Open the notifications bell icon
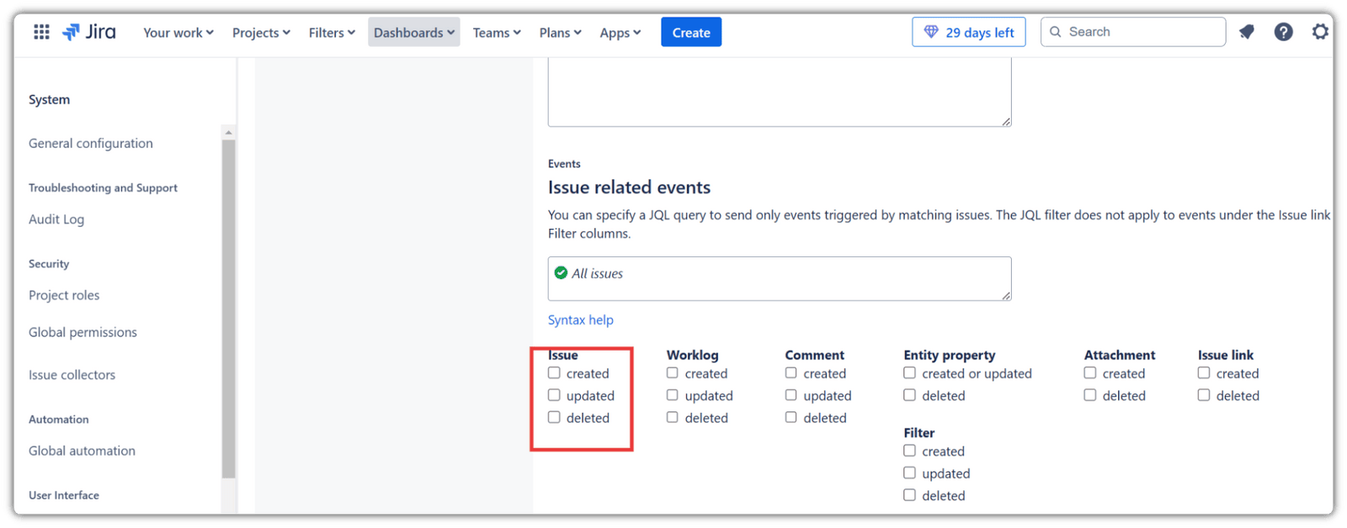 point(1247,32)
